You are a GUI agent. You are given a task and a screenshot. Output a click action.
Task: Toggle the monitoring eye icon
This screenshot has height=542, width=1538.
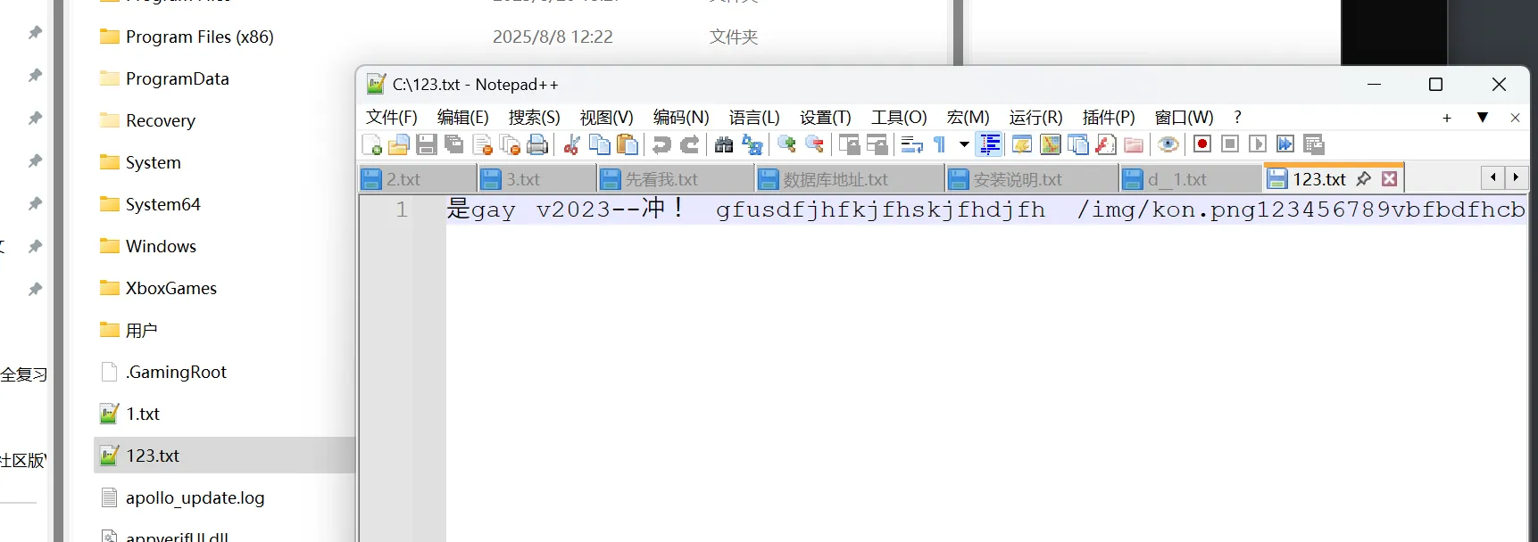tap(1168, 144)
